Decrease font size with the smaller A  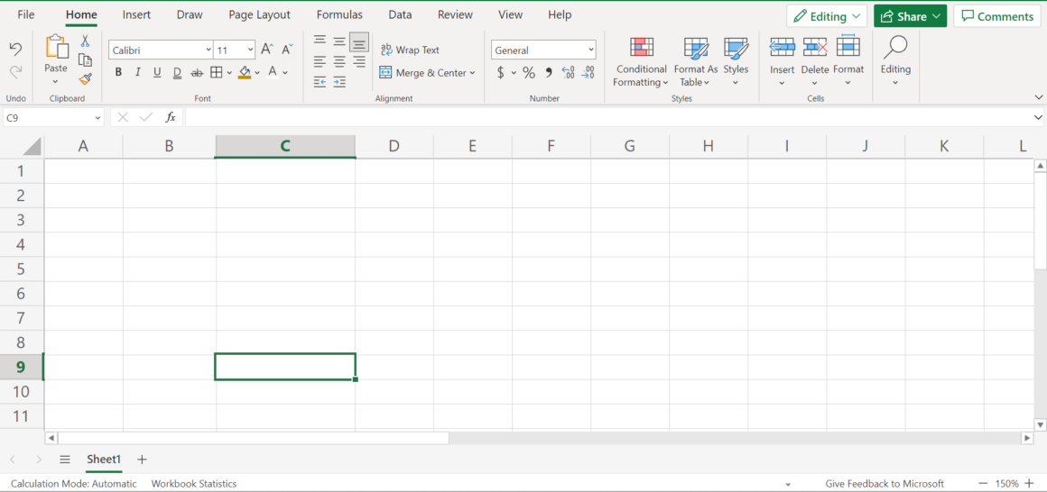pos(287,50)
